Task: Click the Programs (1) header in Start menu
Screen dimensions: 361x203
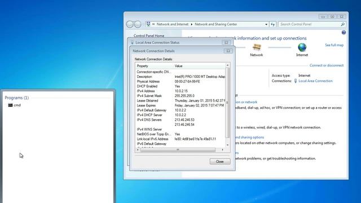Action: tap(17, 98)
